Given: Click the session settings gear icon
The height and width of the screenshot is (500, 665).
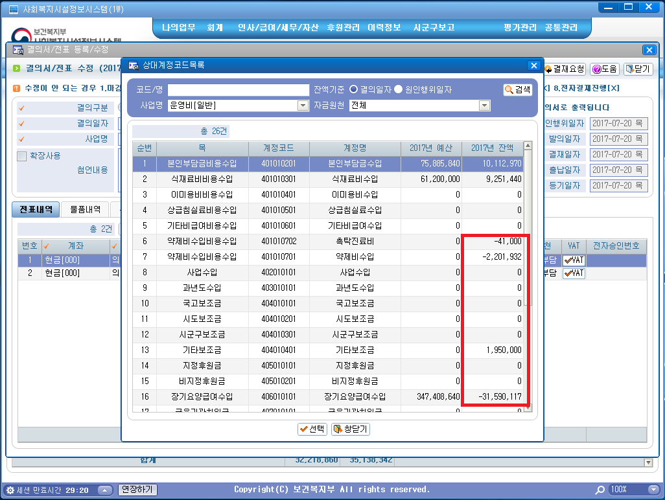Looking at the screenshot, I should point(10,490).
